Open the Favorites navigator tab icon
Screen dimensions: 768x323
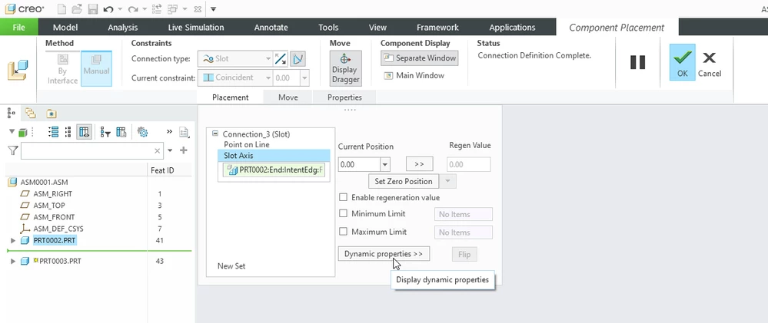(x=52, y=114)
